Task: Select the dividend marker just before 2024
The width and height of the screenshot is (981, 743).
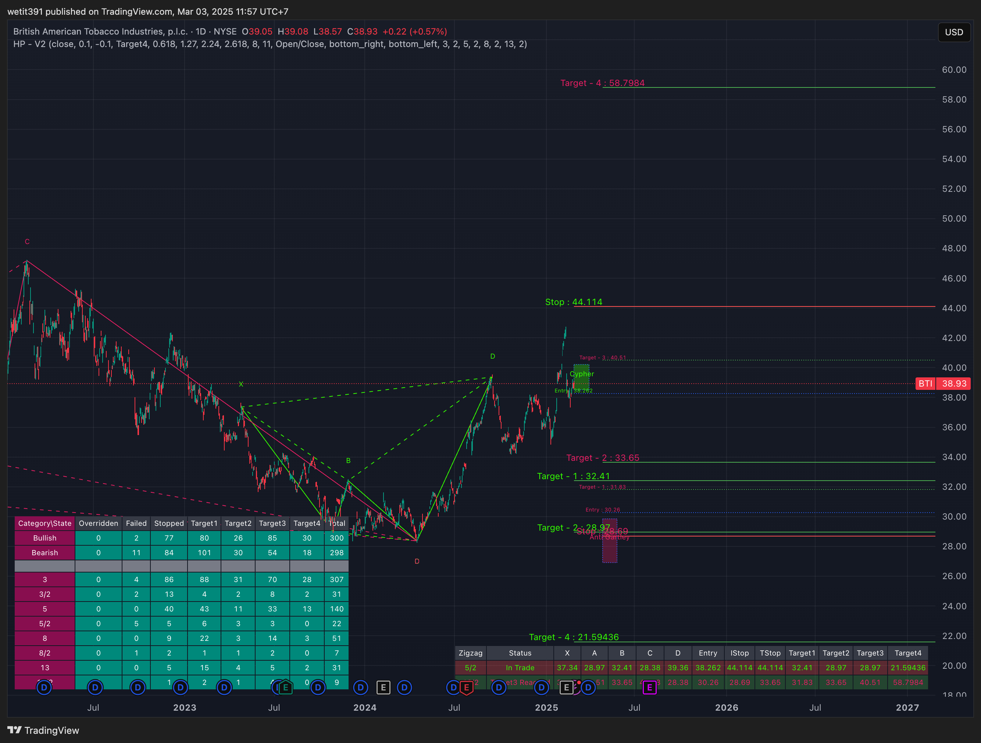Action: click(361, 688)
